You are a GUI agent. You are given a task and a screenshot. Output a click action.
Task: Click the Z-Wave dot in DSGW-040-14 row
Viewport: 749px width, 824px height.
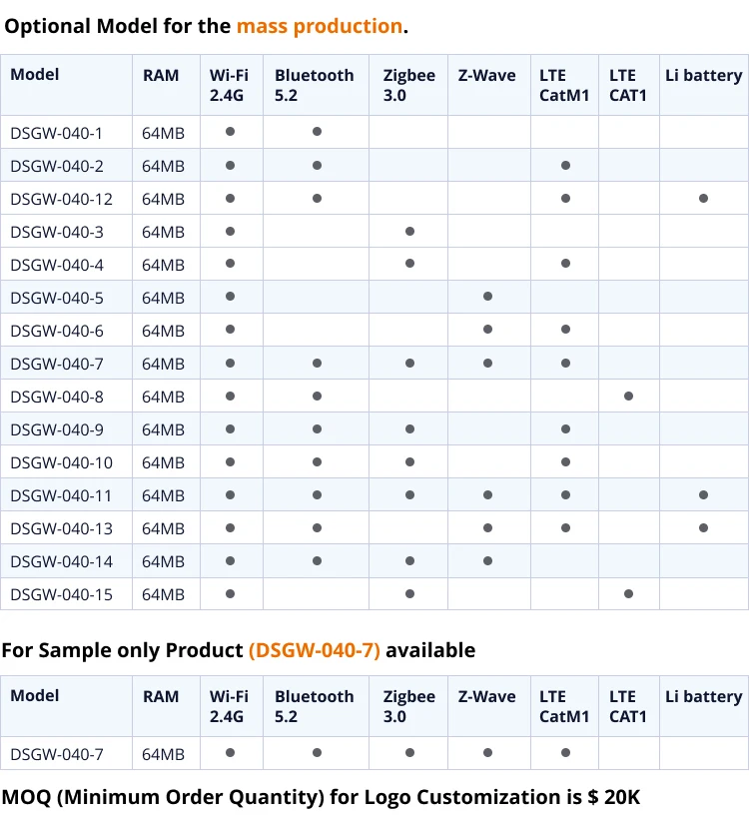point(487,561)
